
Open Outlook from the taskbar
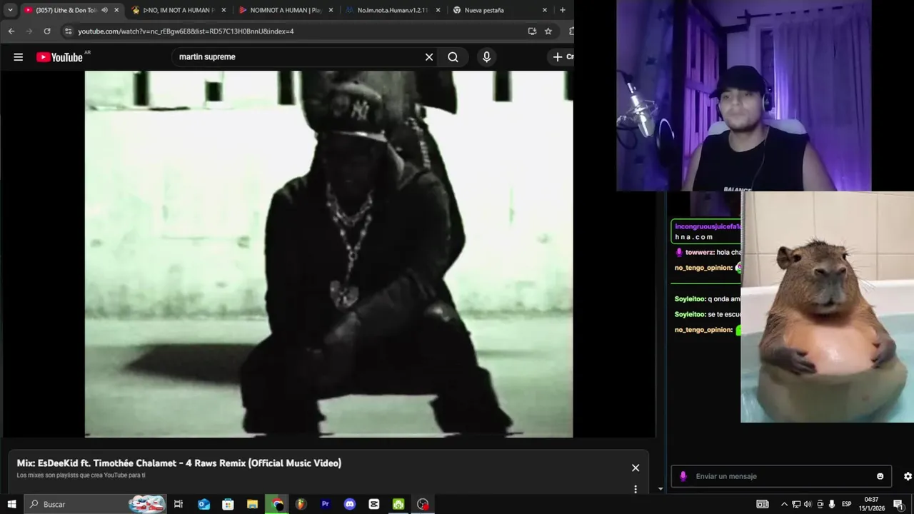[x=204, y=504]
